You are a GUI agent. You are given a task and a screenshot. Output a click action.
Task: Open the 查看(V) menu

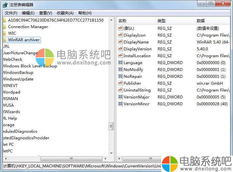[x=45, y=13]
